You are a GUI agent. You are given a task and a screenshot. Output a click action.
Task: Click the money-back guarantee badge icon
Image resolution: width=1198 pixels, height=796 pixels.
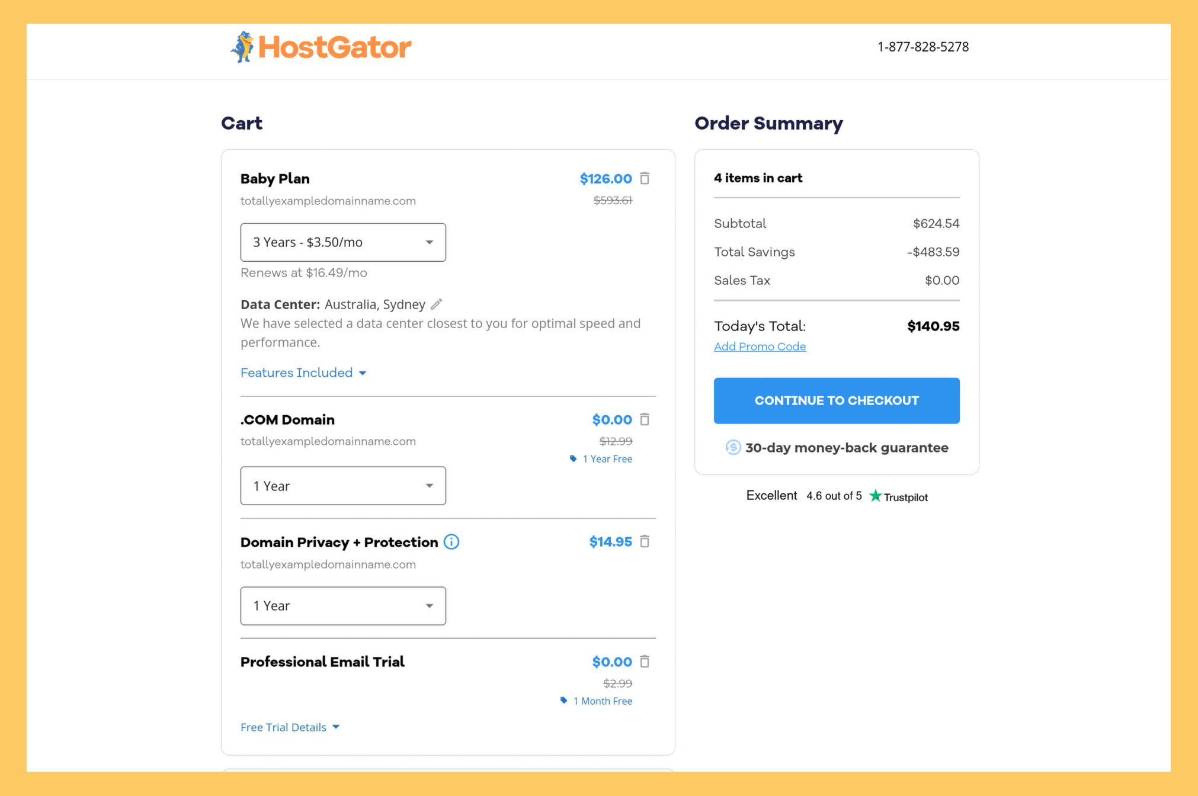(x=733, y=448)
